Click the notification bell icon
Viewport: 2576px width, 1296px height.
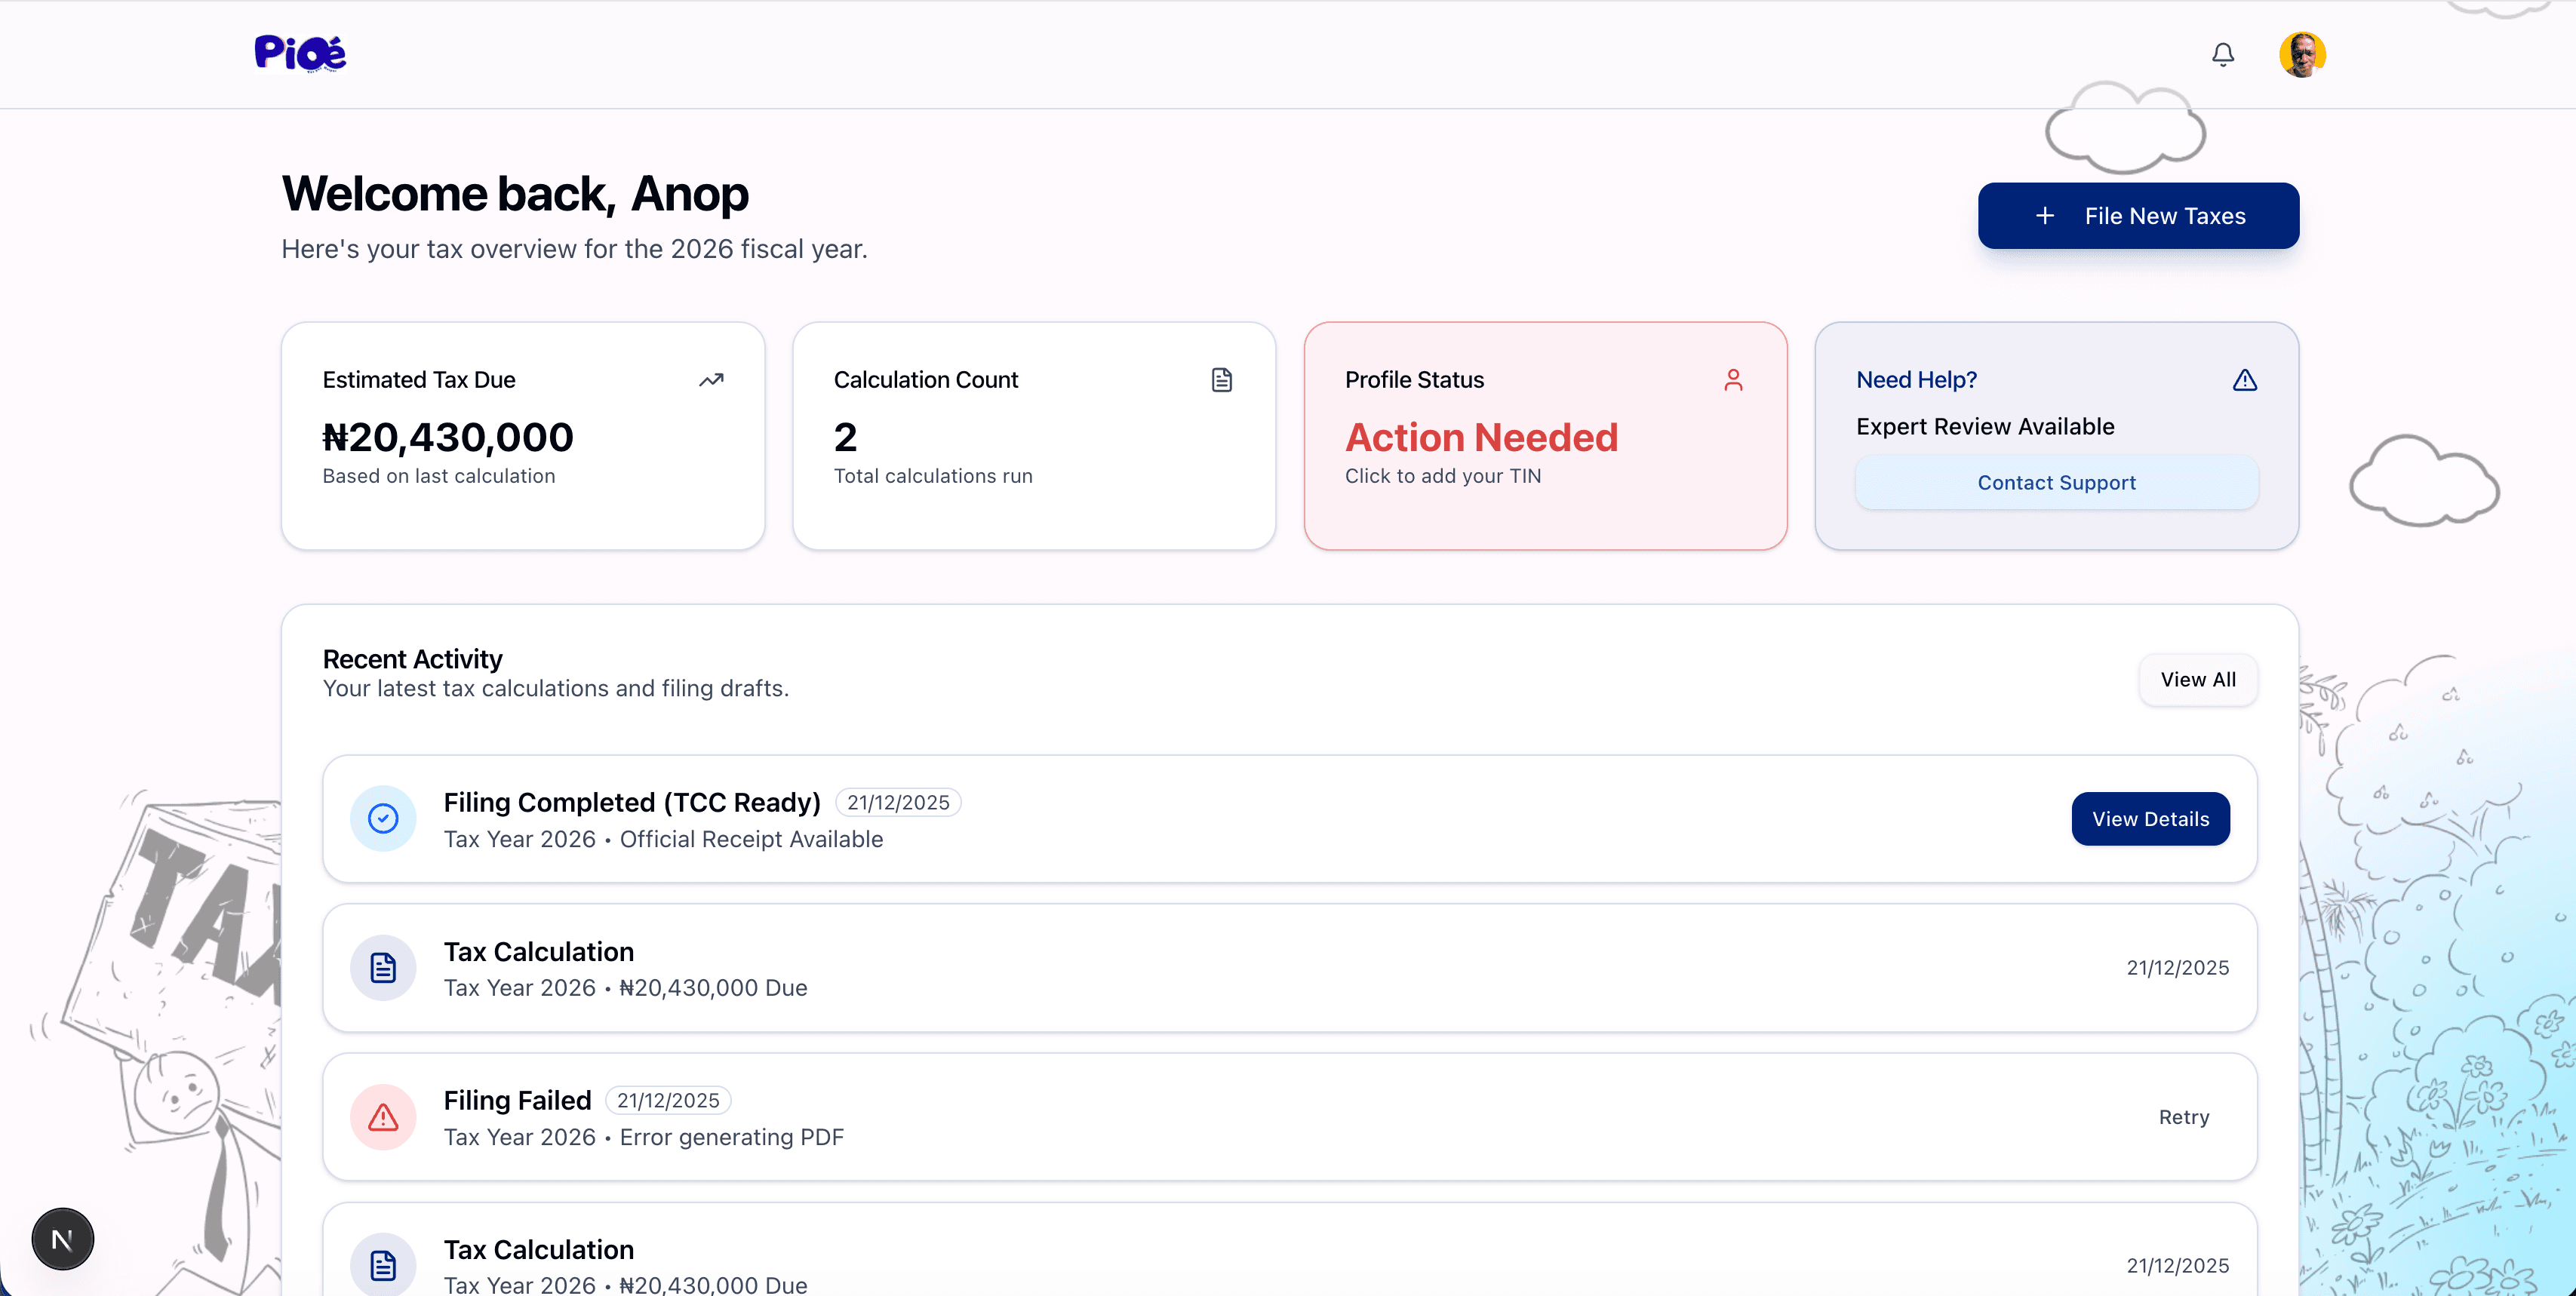click(2222, 54)
